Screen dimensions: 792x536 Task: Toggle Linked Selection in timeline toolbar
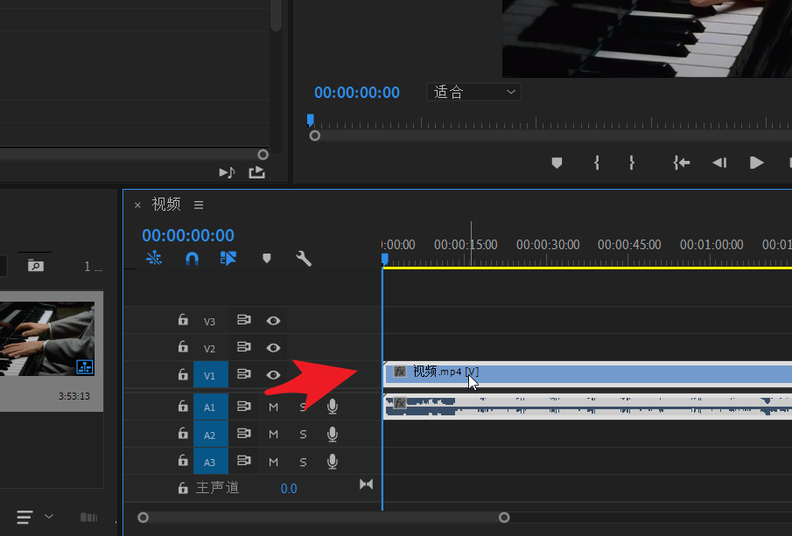228,259
